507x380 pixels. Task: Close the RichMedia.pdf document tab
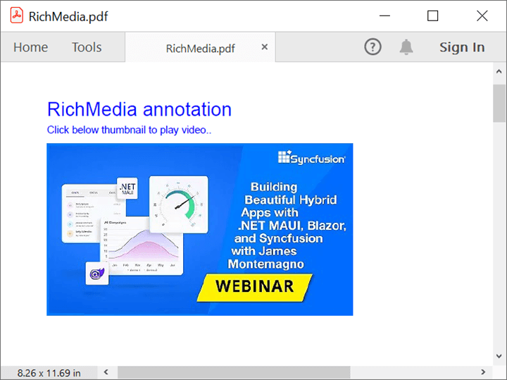[x=265, y=47]
